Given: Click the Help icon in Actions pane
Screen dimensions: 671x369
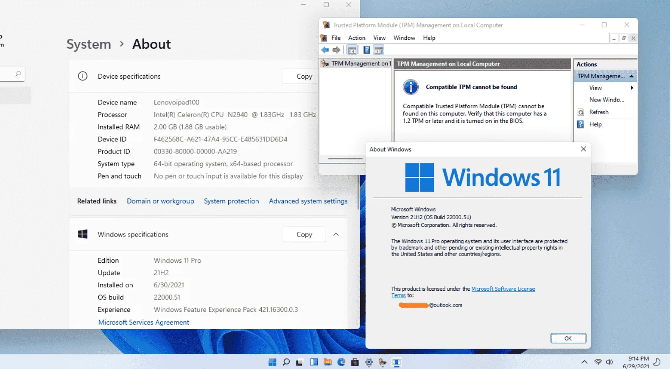Looking at the screenshot, I should pos(581,124).
